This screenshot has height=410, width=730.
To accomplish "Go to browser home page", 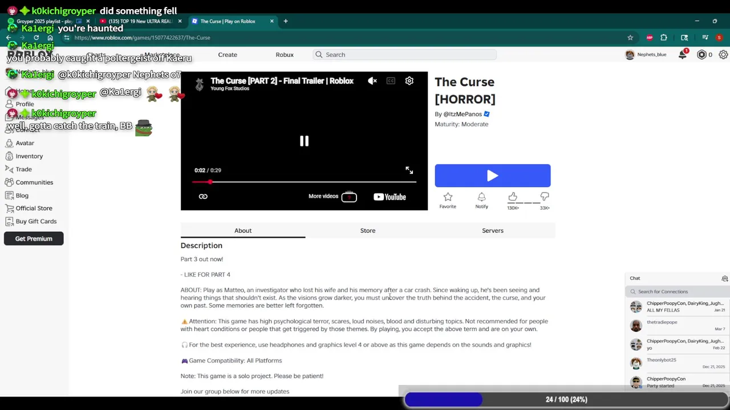I will coord(50,38).
